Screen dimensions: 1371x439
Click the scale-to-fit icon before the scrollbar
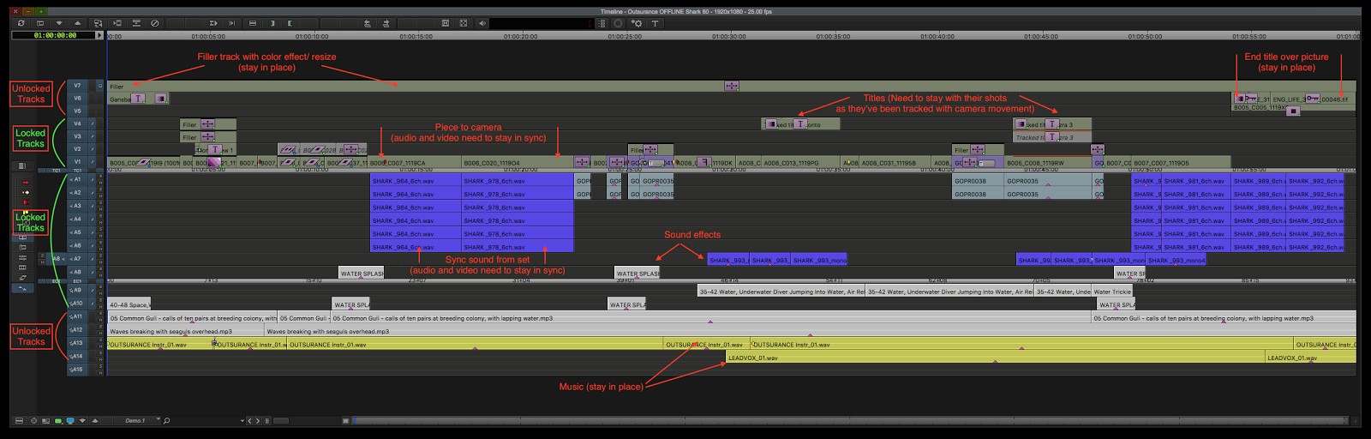coord(345,421)
